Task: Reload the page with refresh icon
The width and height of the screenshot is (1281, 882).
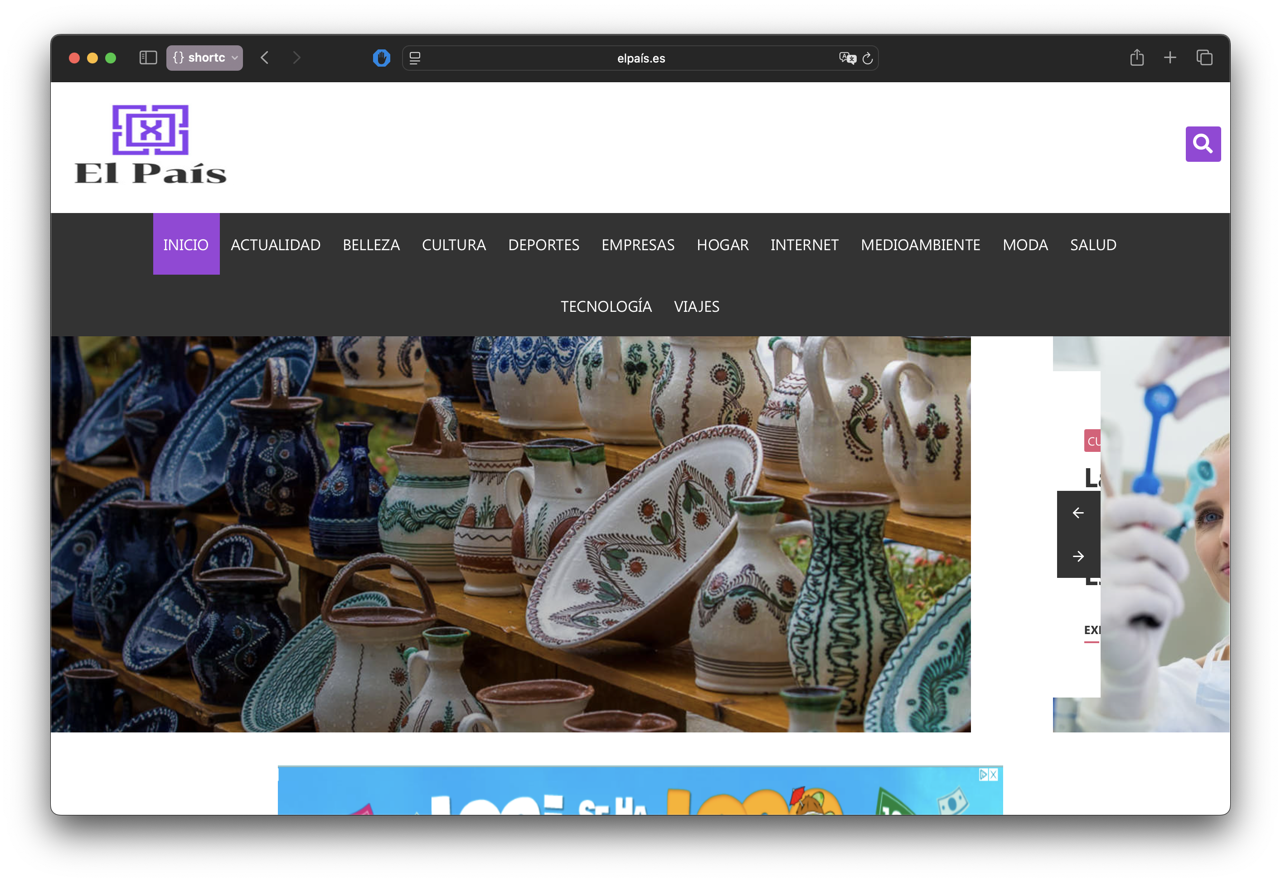Action: (x=868, y=58)
